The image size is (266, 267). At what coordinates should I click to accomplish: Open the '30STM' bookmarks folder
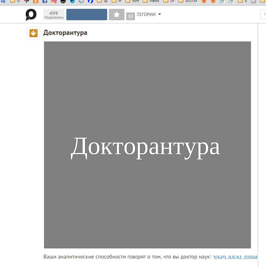tap(188, 1)
